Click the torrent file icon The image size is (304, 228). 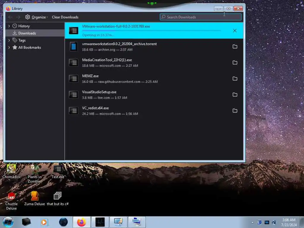pos(74,47)
